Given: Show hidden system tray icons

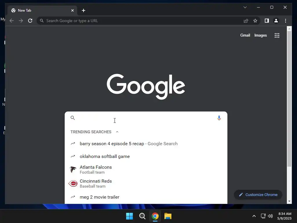Looking at the screenshot, I should (254, 216).
